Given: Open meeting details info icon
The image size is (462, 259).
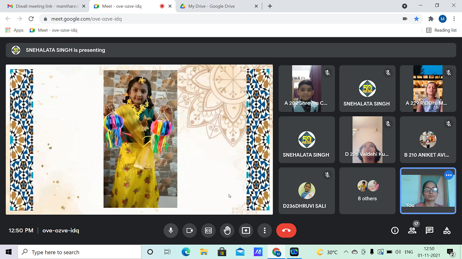Looking at the screenshot, I should 395,230.
